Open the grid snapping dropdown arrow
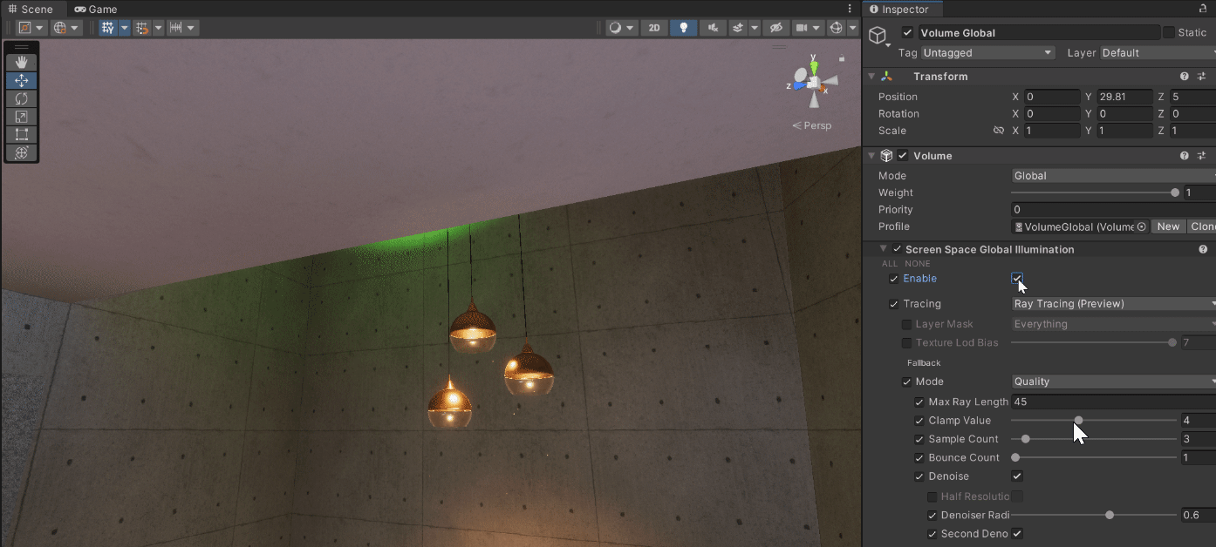This screenshot has height=547, width=1216. pos(158,28)
